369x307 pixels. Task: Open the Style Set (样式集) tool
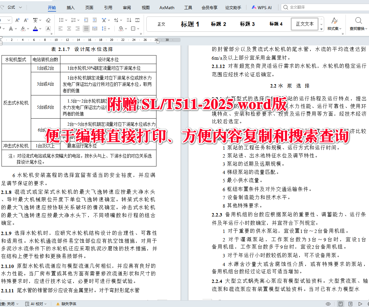335,24
